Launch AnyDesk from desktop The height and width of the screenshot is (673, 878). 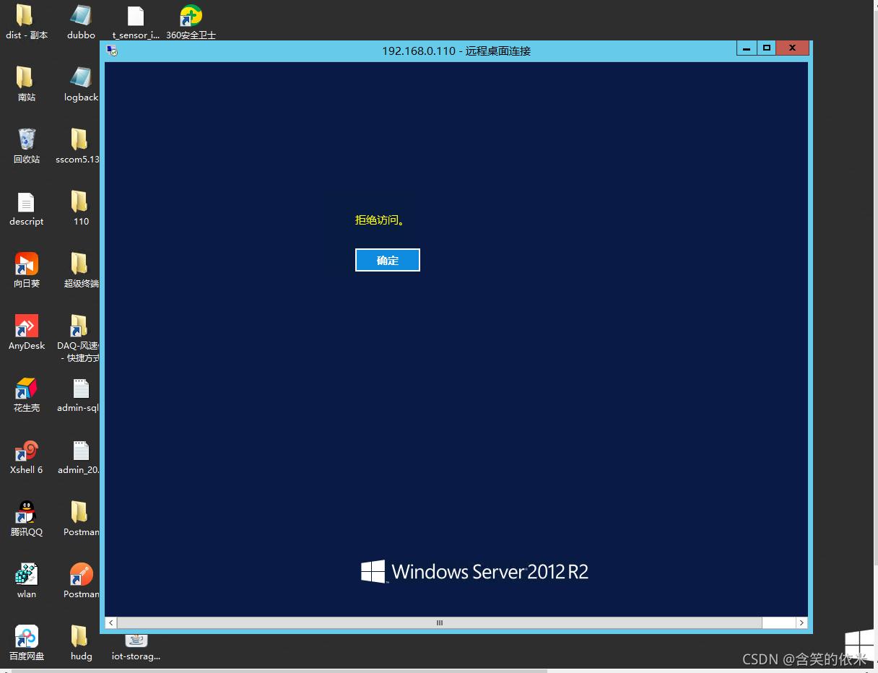click(x=27, y=326)
